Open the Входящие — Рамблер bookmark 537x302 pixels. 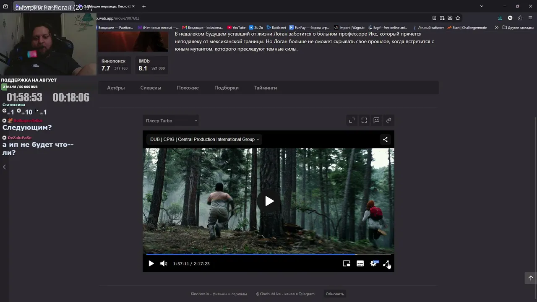pos(115,28)
